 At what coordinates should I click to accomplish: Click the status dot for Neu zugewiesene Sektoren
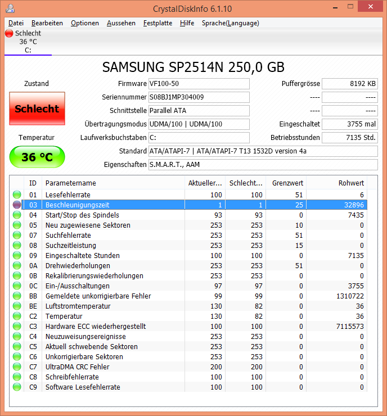[x=17, y=225]
